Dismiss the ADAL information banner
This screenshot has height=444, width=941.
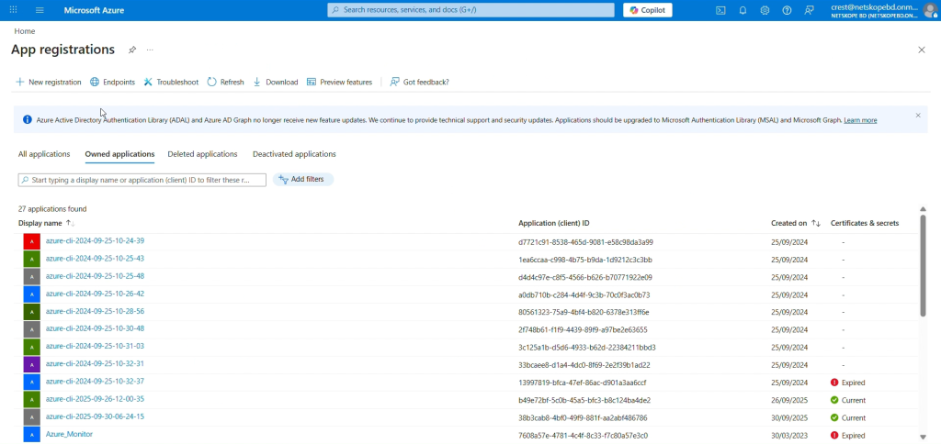point(918,115)
